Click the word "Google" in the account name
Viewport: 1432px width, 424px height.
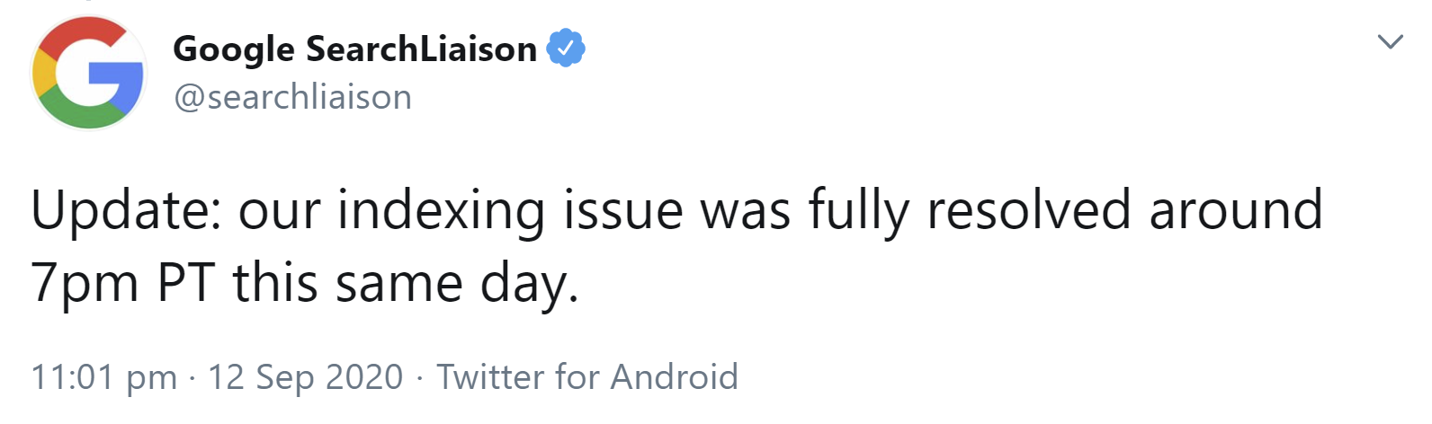point(233,49)
